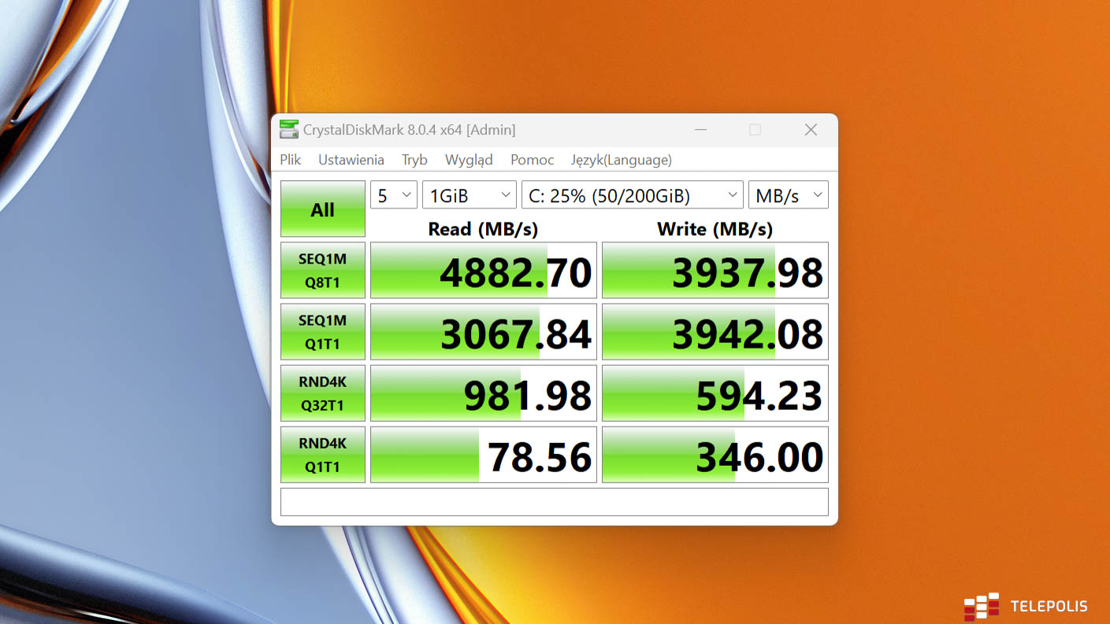
Task: Open the Pomoc menu
Action: click(532, 160)
